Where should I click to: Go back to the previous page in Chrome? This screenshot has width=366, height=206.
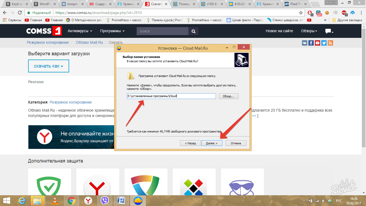click(5, 13)
